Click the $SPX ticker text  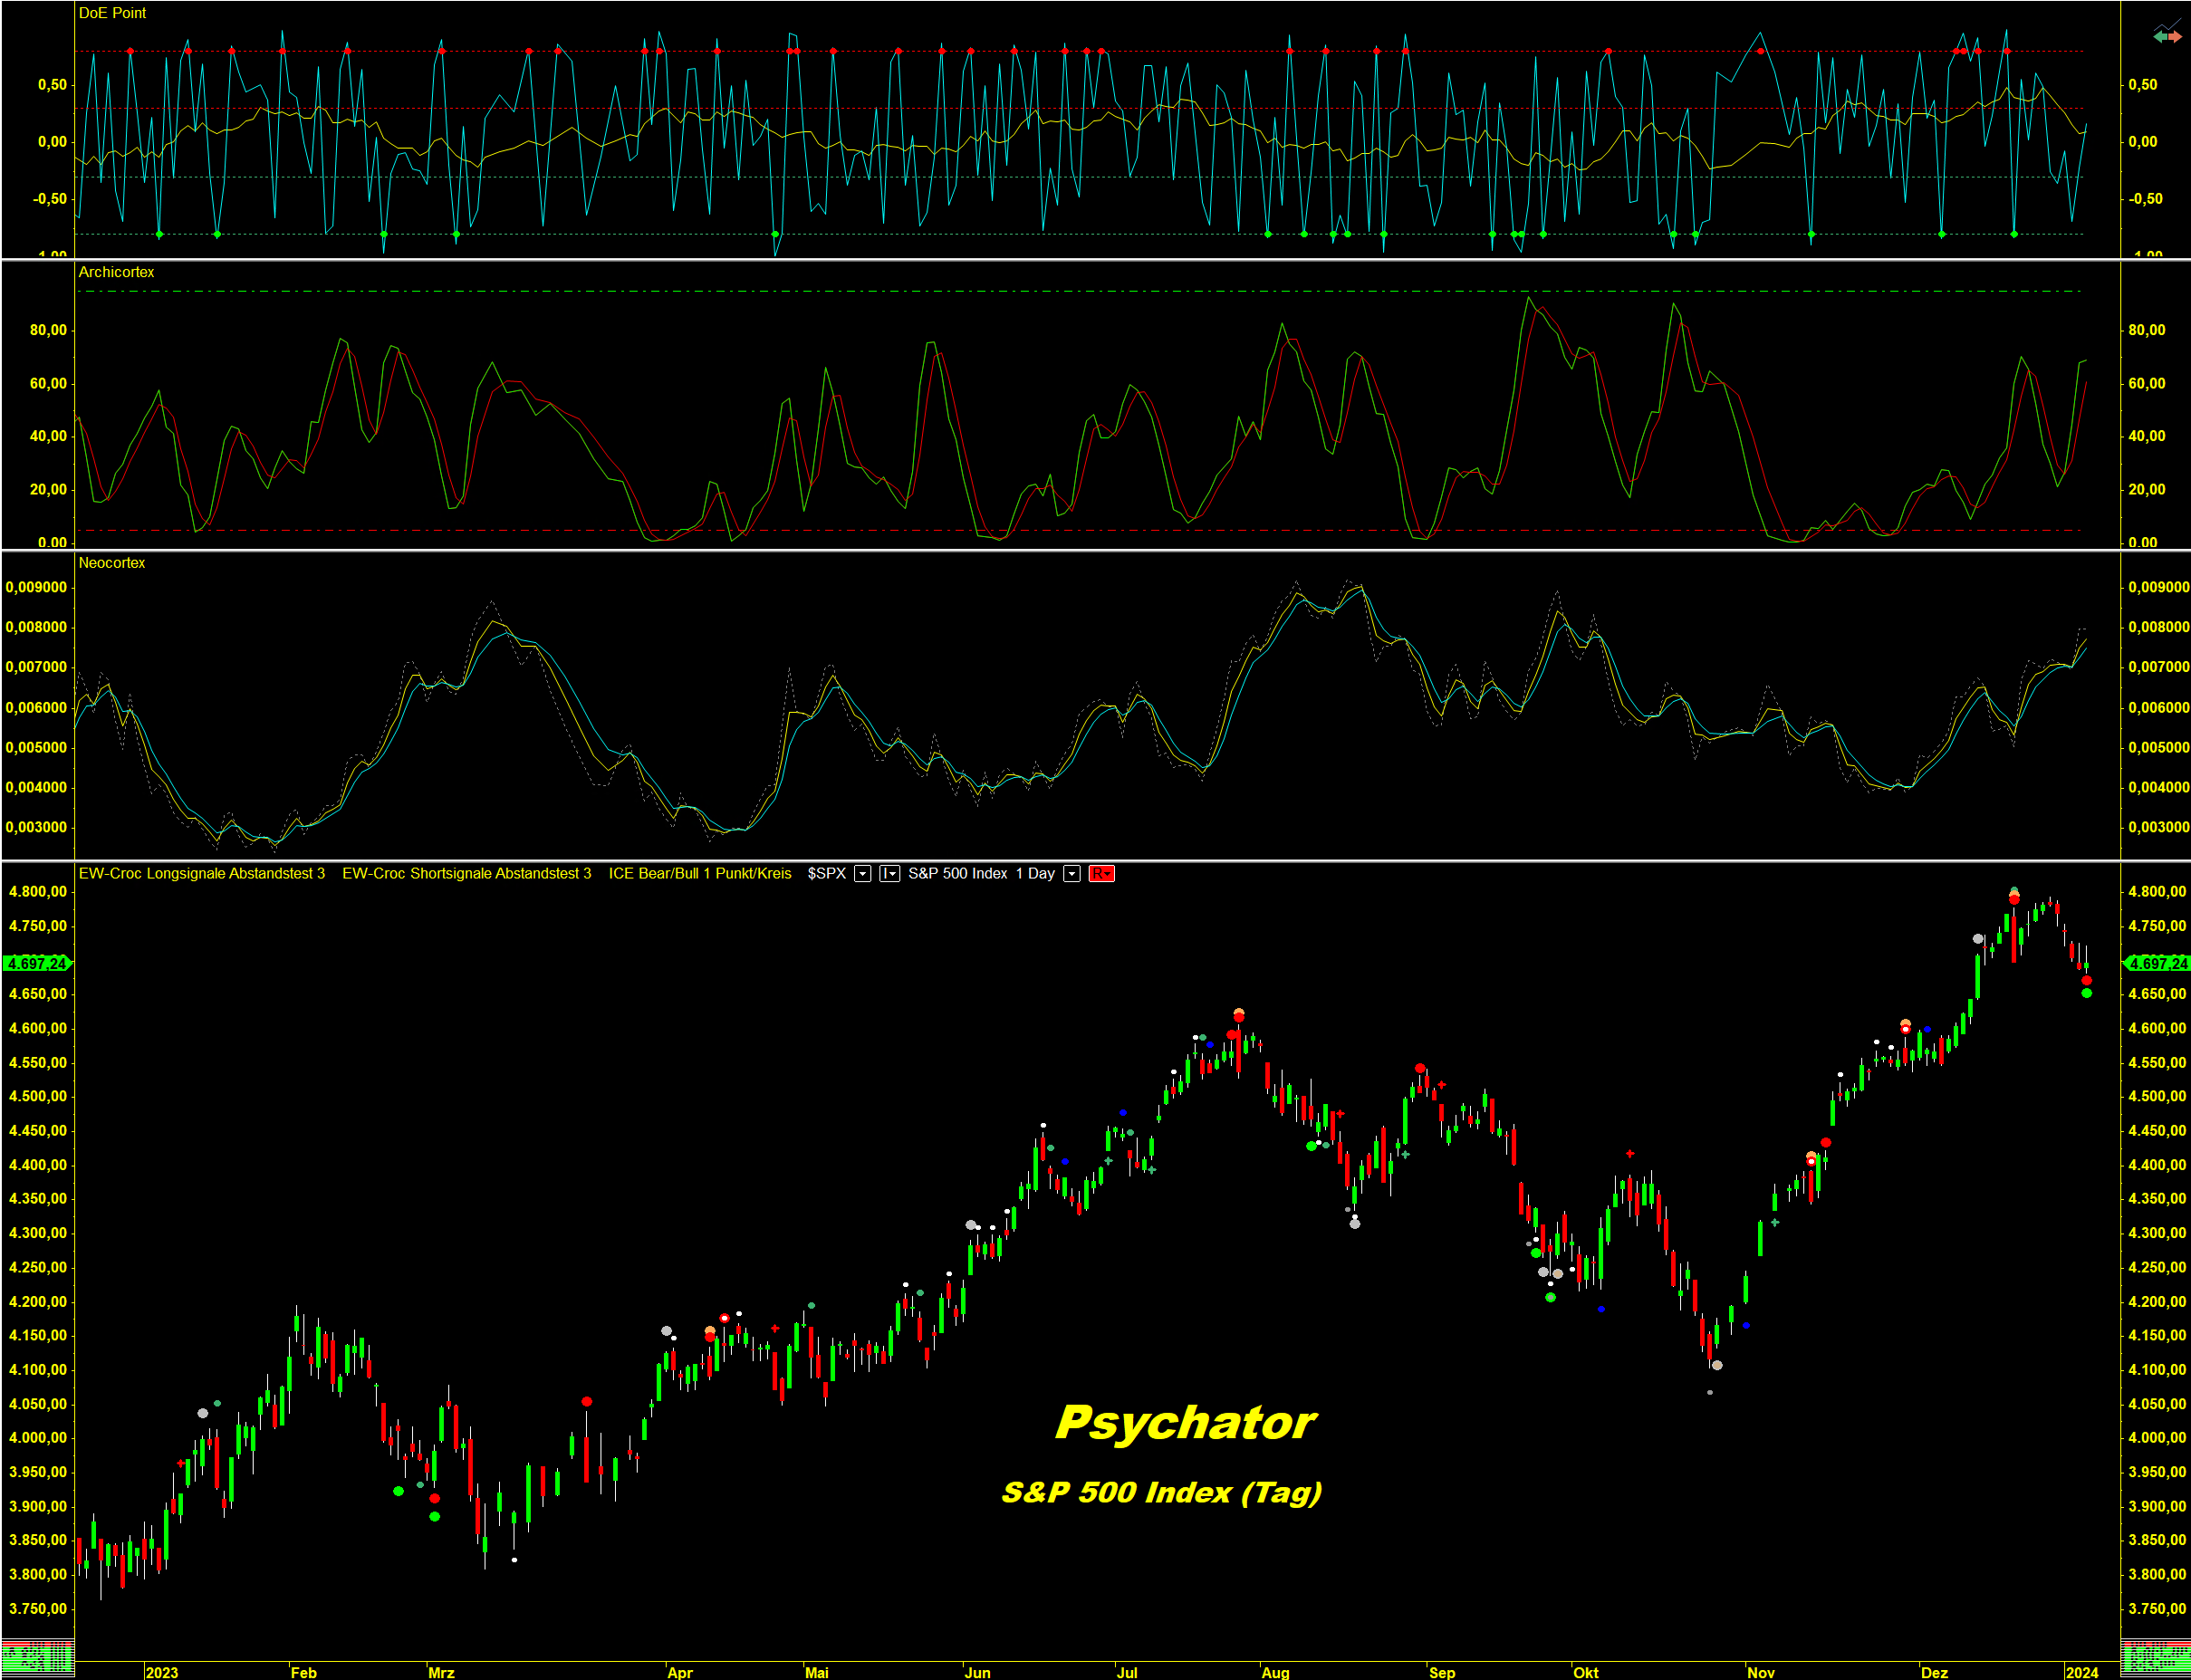826,874
